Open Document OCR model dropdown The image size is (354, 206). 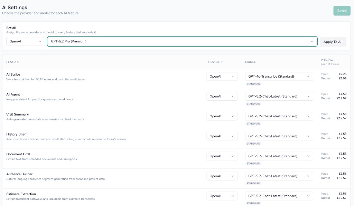coord(279,156)
